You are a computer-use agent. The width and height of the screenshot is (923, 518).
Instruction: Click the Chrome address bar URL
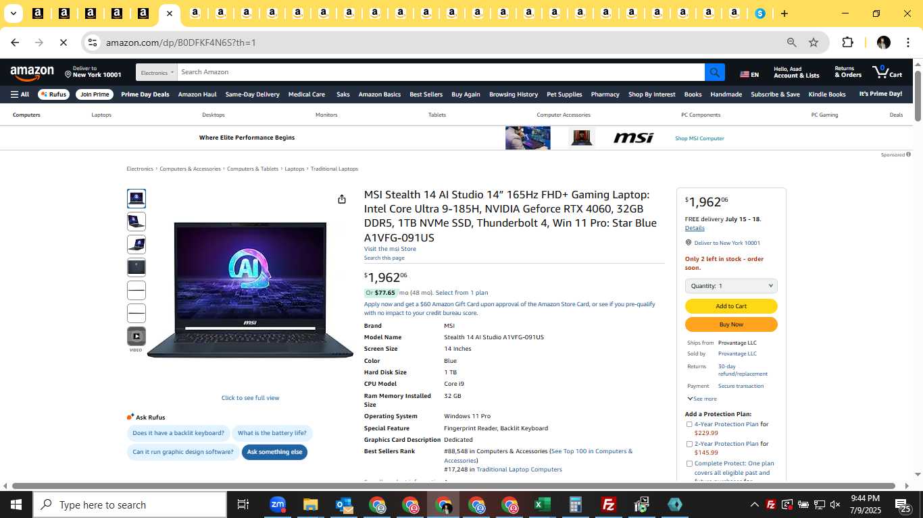click(x=181, y=42)
